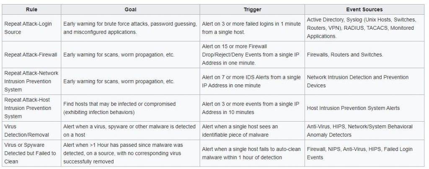Select the Repeat Attack-Firewall rule cell
Screen dimensions: 429x169
click(31, 55)
